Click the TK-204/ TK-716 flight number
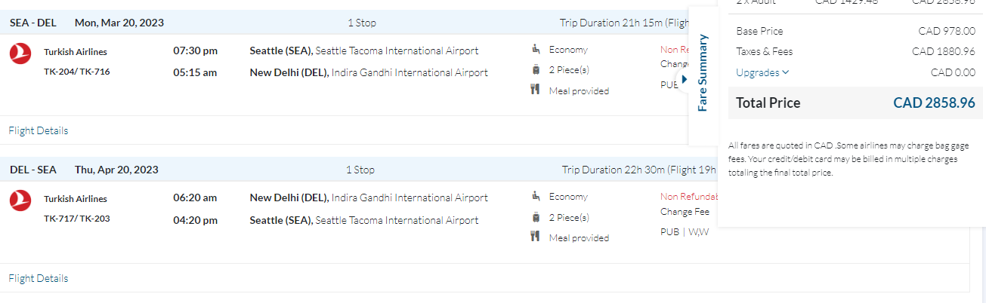Image resolution: width=986 pixels, height=303 pixels. pos(76,72)
